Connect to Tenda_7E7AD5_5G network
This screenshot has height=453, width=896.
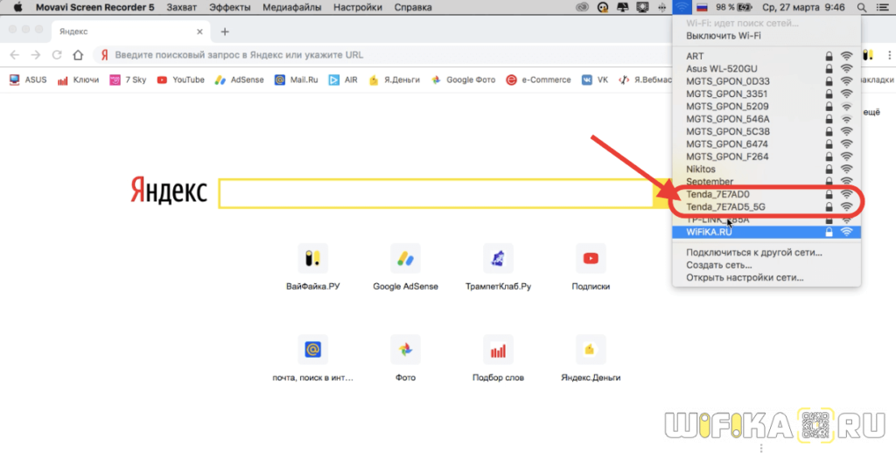click(766, 206)
